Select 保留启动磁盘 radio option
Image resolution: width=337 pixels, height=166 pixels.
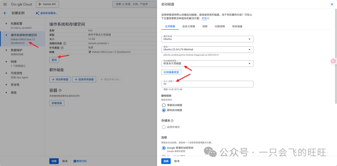(x=164, y=105)
